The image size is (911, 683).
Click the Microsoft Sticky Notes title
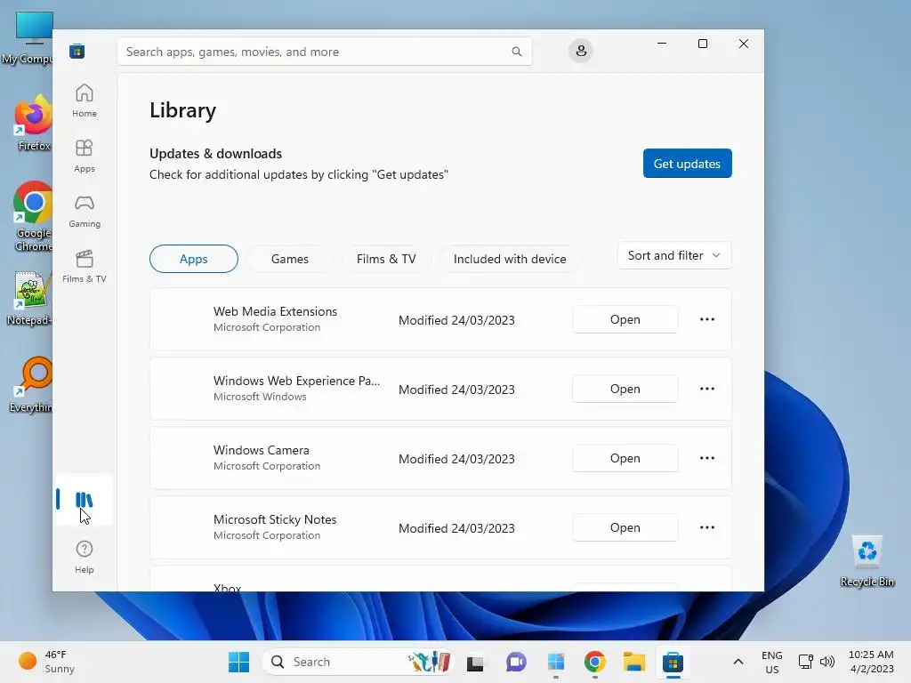point(275,519)
